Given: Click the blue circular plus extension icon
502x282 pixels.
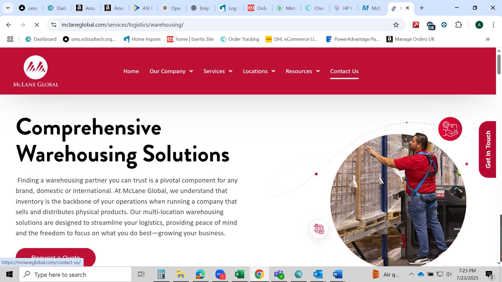Looking at the screenshot, I should click(x=444, y=25).
